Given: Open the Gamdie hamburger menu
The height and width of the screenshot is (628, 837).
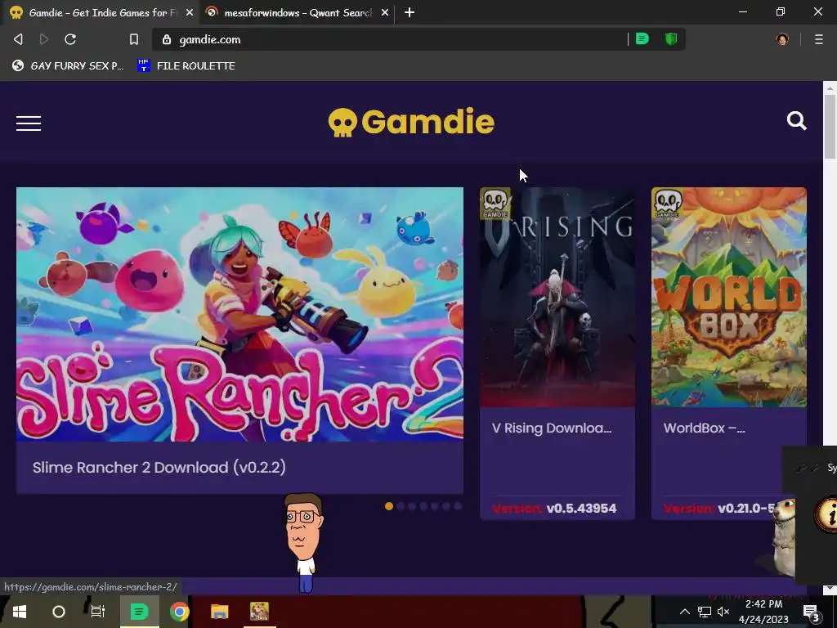Looking at the screenshot, I should click(x=29, y=123).
